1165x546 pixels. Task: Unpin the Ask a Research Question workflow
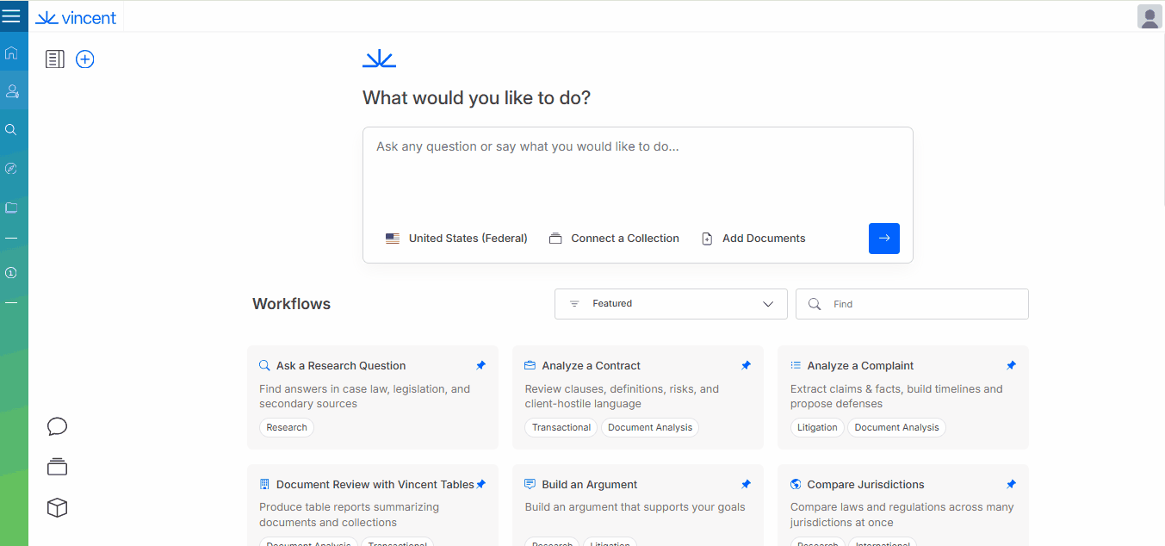point(480,365)
